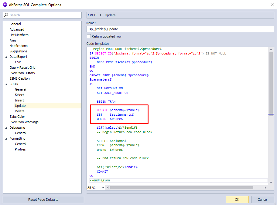Open CSV under Data Export
The height and width of the screenshot is (205, 277).
pos(18,62)
